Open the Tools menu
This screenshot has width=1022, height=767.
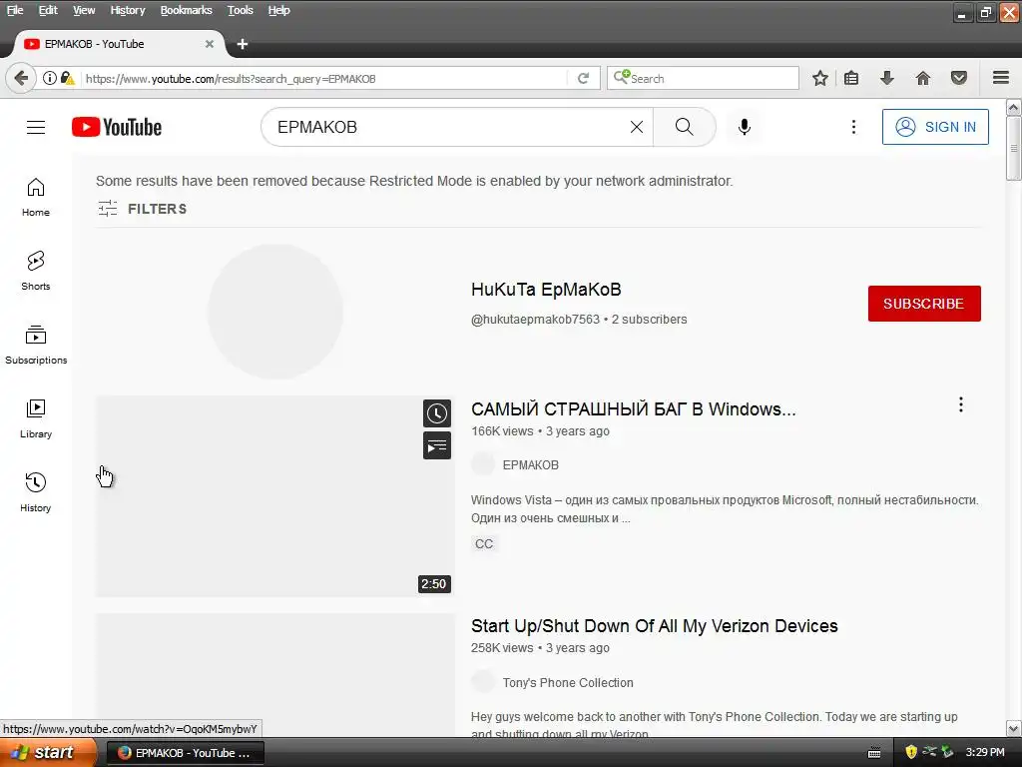[240, 10]
